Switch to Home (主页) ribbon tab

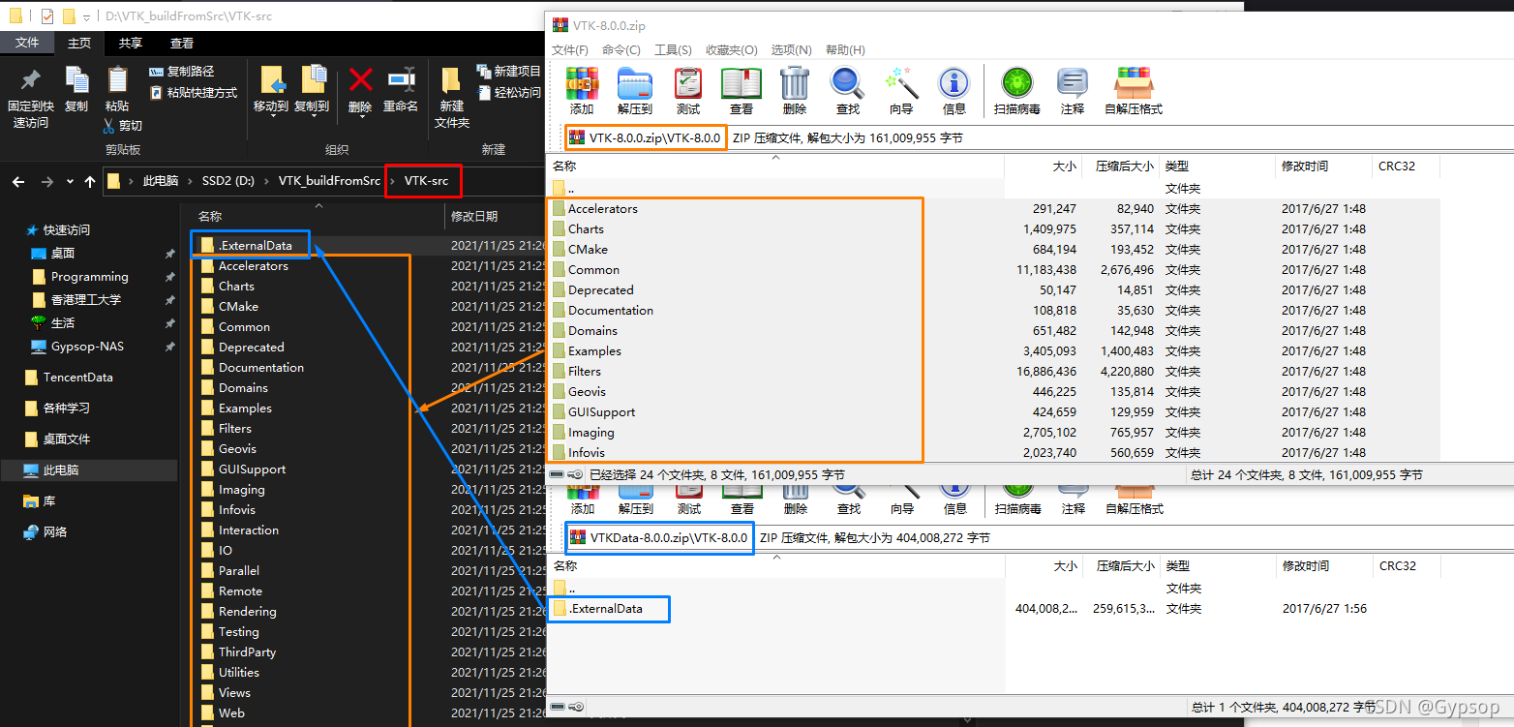pyautogui.click(x=79, y=43)
